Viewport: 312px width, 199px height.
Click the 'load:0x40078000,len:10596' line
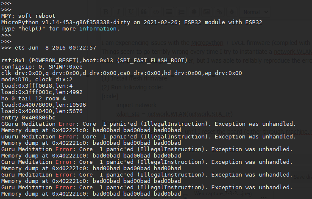(44, 105)
